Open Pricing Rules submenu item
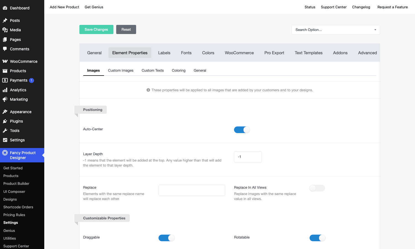 coord(14,215)
